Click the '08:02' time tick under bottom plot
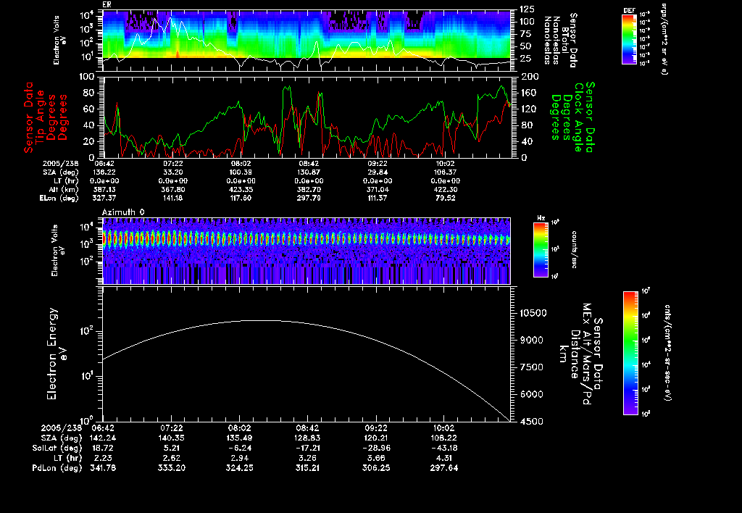This screenshot has height=513, width=742. [x=241, y=428]
